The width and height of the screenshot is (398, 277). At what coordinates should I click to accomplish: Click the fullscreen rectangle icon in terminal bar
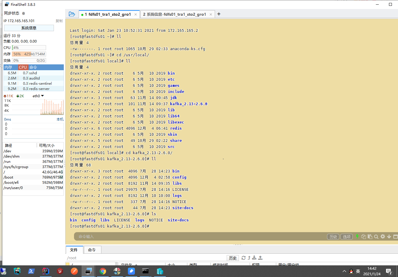[x=395, y=237]
